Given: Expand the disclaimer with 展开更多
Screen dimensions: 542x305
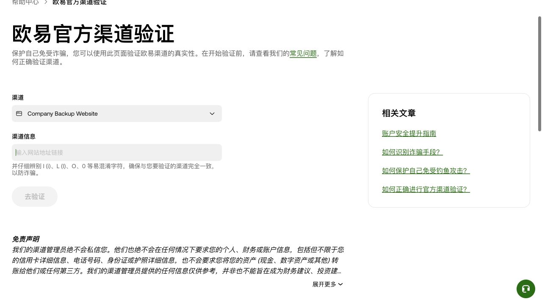Looking at the screenshot, I should [x=328, y=284].
